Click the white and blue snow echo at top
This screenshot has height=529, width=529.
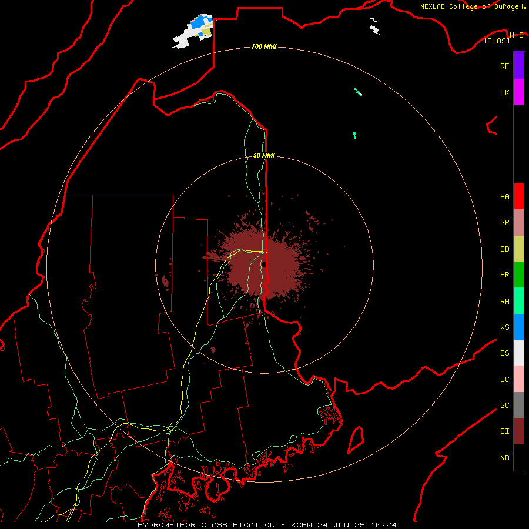(194, 31)
